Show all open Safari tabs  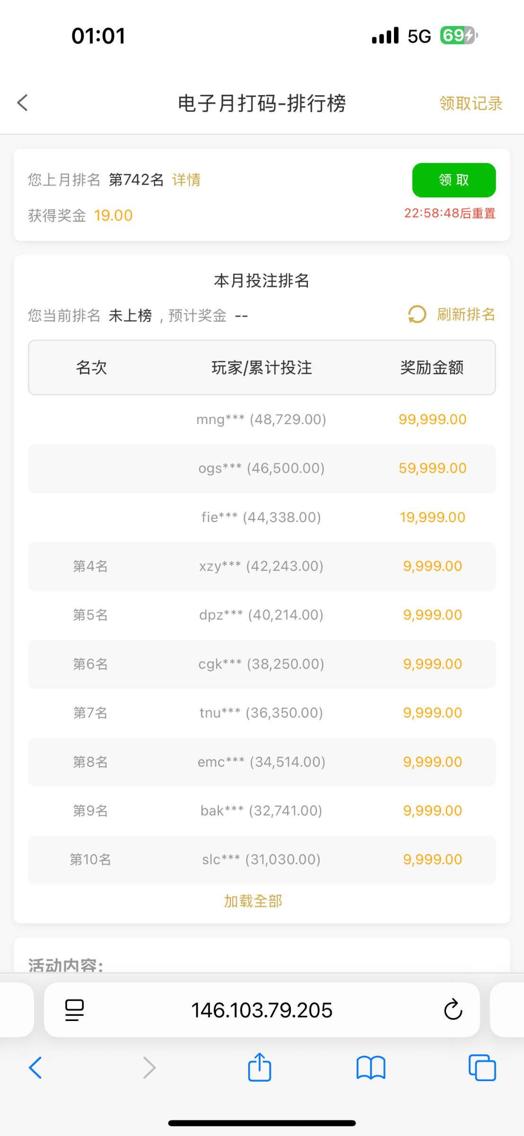482,1068
